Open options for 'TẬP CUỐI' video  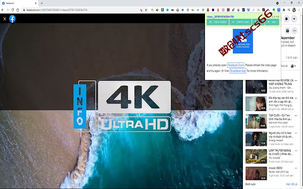(296, 115)
